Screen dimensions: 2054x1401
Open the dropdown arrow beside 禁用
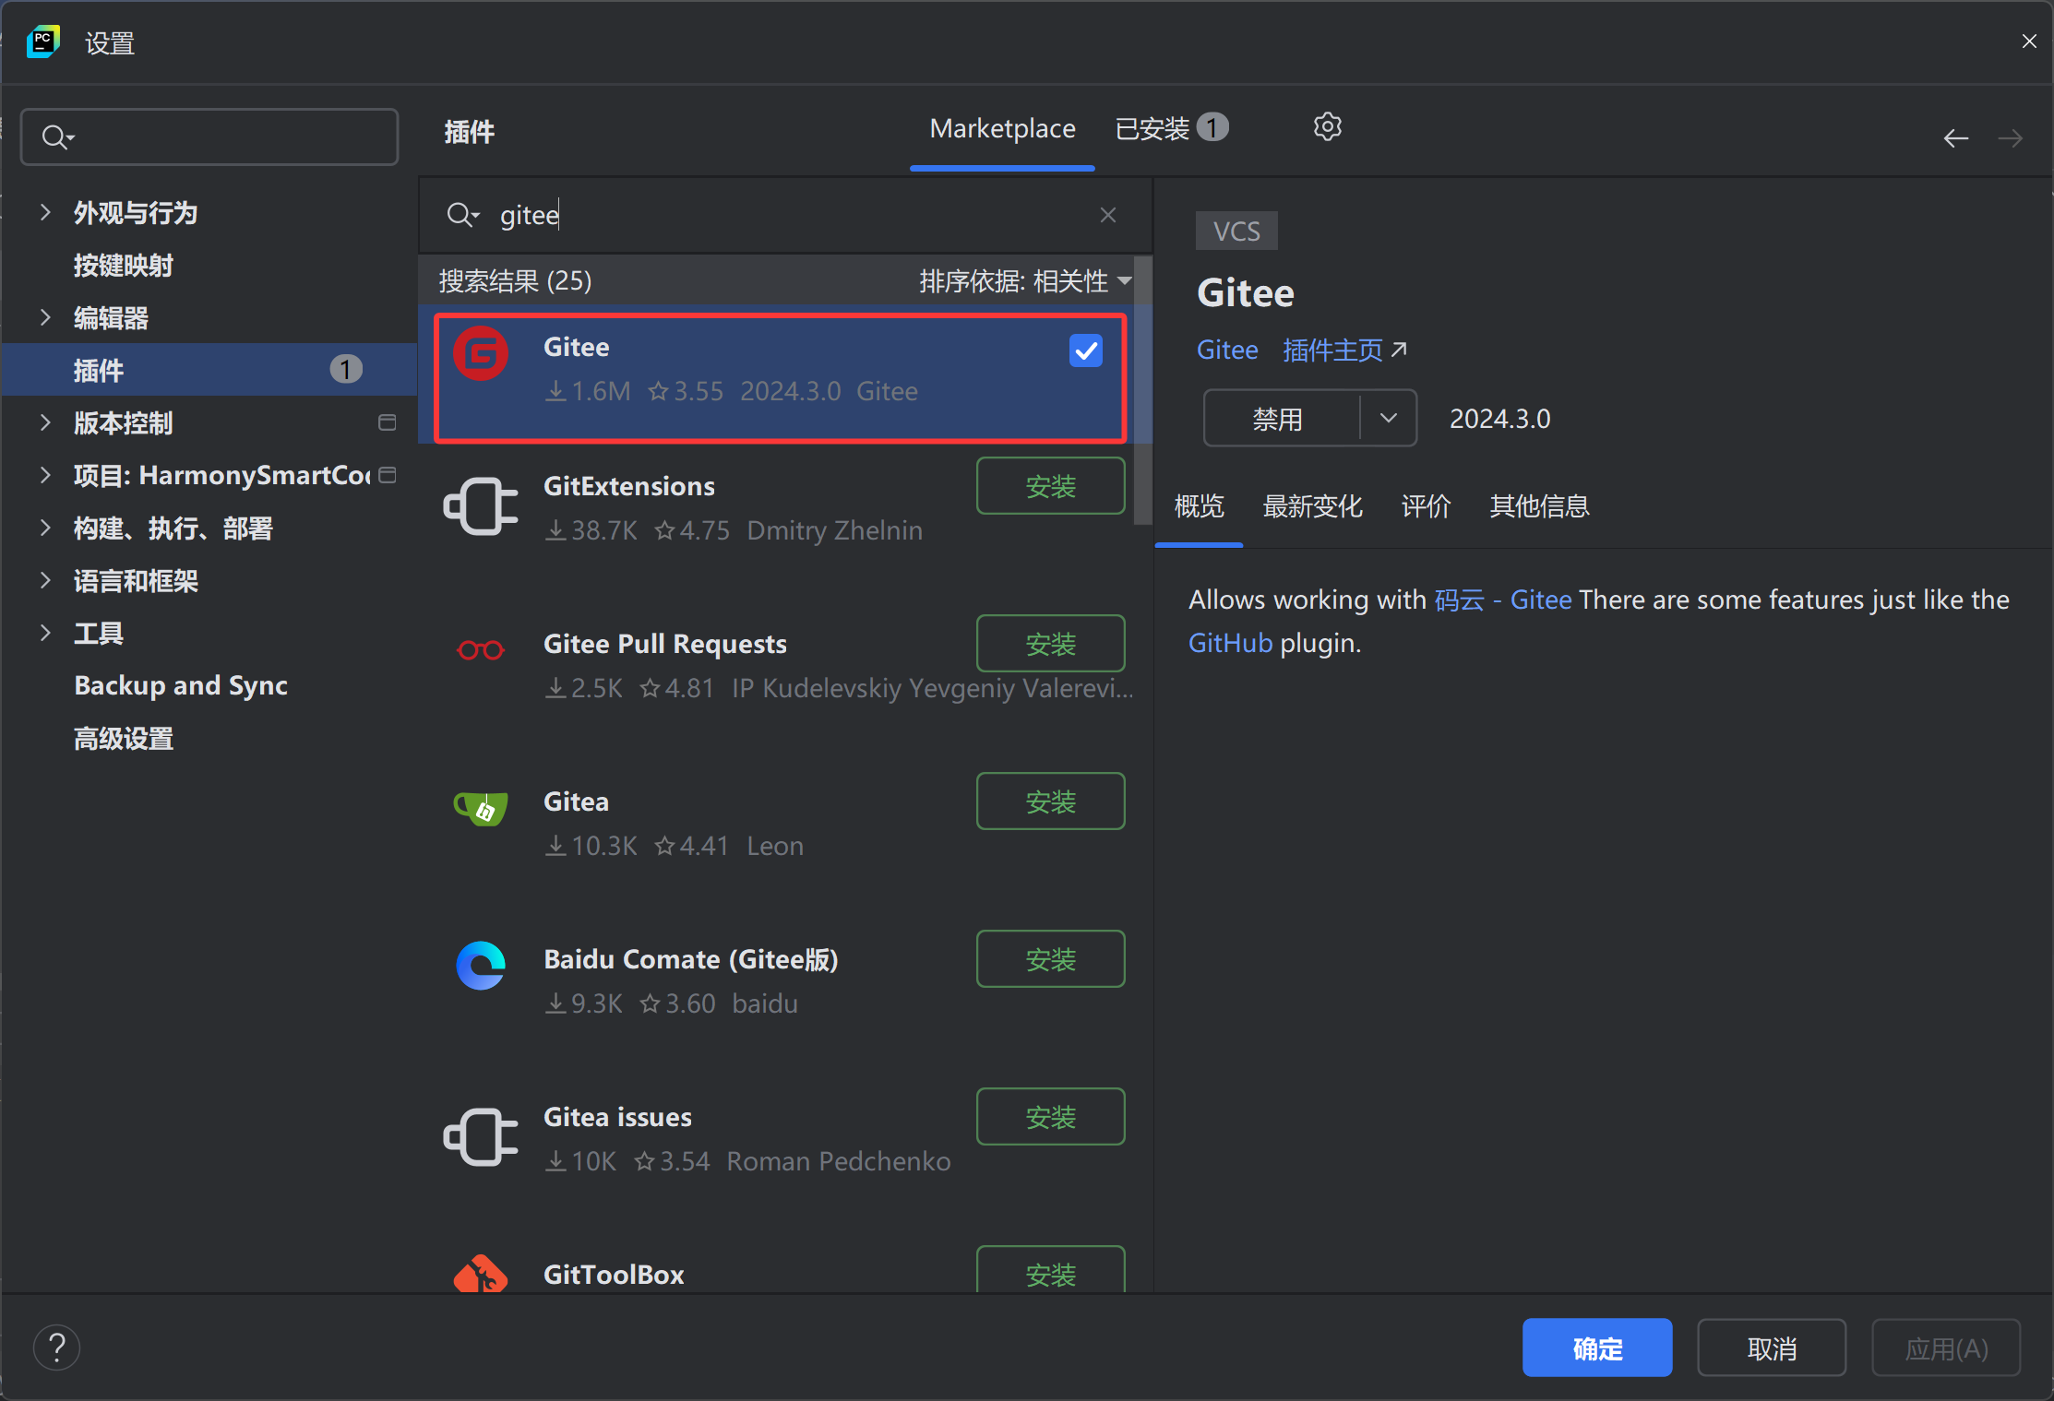point(1388,419)
